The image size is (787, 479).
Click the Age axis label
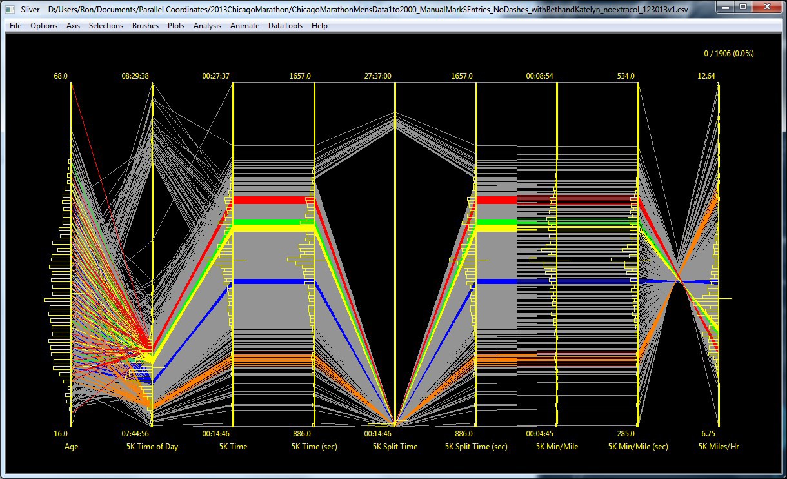pyautogui.click(x=71, y=447)
